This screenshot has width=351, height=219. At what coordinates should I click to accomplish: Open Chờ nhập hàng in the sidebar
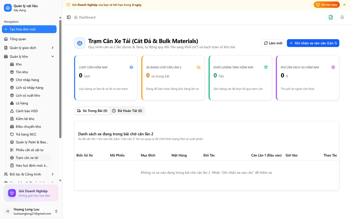coord(29,80)
